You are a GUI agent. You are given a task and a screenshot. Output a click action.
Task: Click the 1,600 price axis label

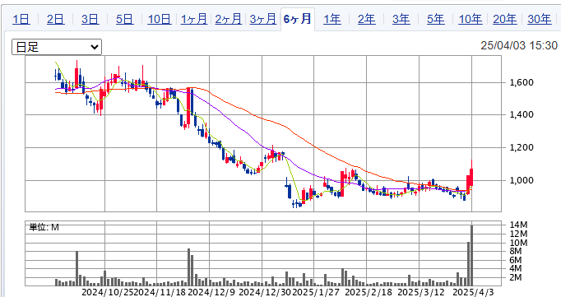tap(522, 82)
